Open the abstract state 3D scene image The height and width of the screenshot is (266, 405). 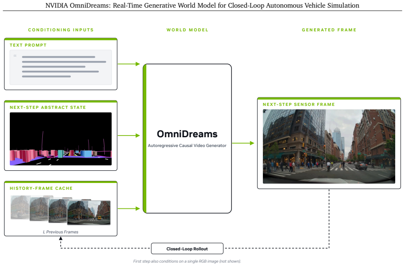coord(61,139)
